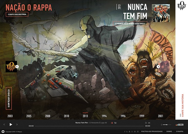Open the Sobre footer link
188x134 pixels.
tap(169, 132)
